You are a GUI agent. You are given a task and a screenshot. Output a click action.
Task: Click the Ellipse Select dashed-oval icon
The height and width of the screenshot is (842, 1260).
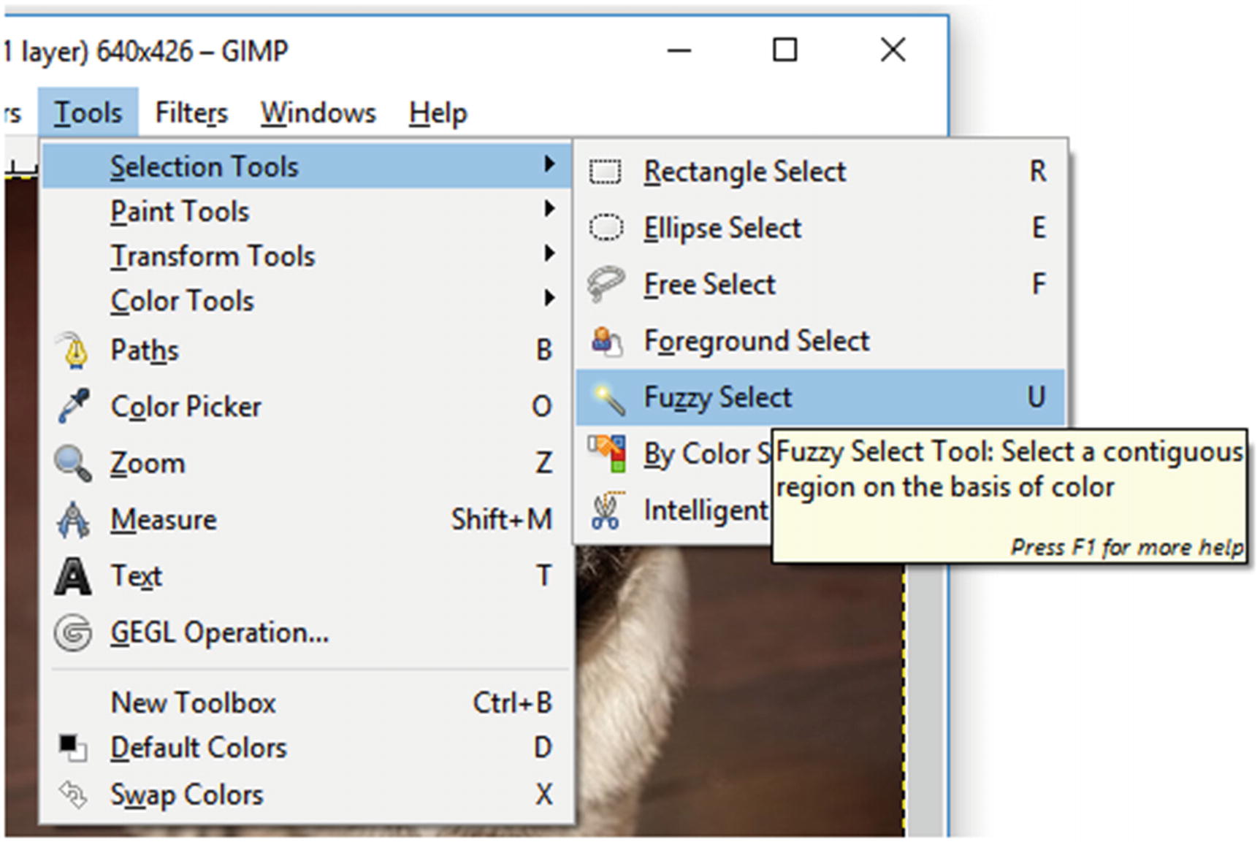[606, 228]
